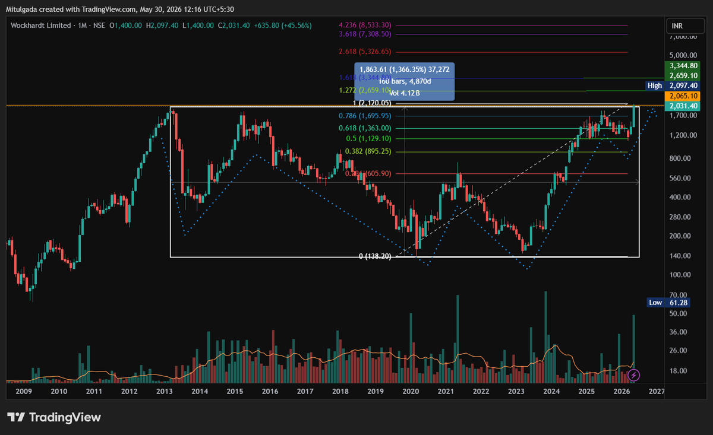Viewport: 713px width, 435px height.
Task: Click the 100.00 price axis label
Action: click(682, 275)
